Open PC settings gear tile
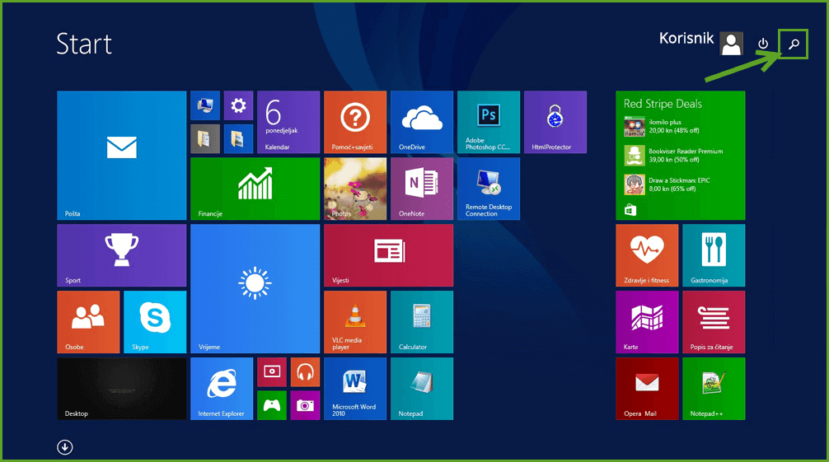This screenshot has width=829, height=462. [x=238, y=105]
